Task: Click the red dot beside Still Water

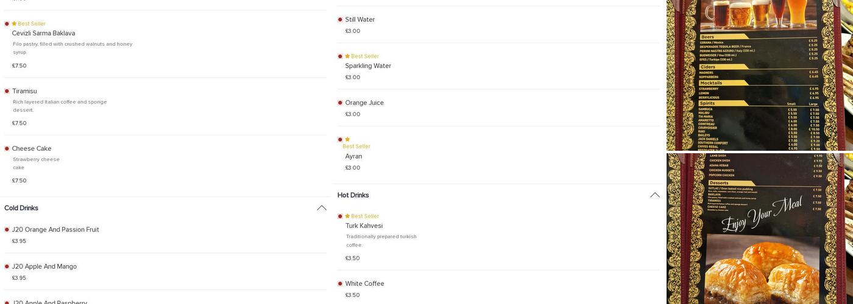Action: point(340,19)
